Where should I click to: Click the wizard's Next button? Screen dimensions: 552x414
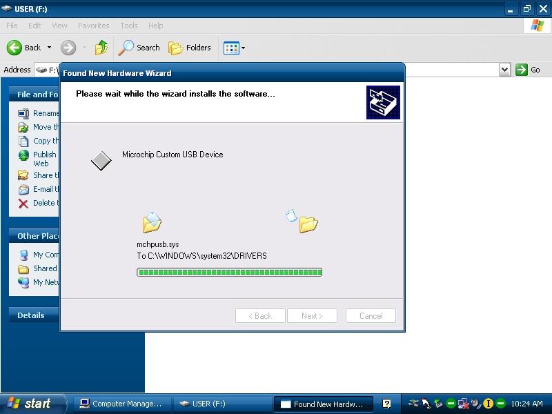tap(312, 316)
